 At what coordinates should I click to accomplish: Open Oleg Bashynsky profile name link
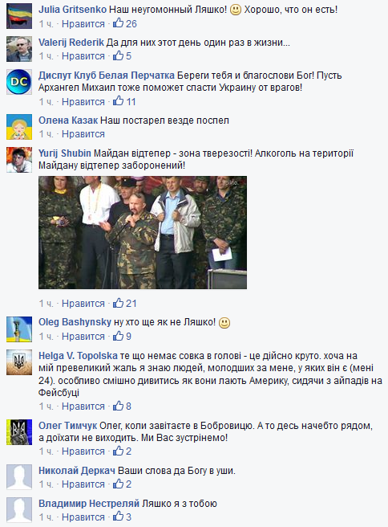[x=75, y=322]
